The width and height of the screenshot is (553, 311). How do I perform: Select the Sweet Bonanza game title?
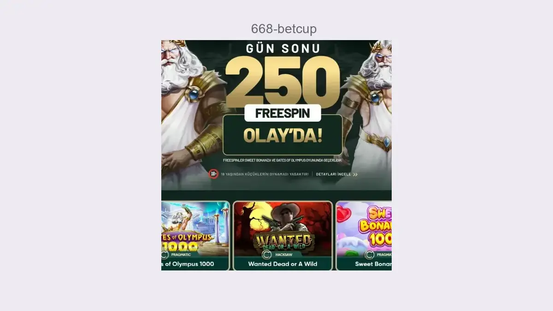pyautogui.click(x=373, y=264)
